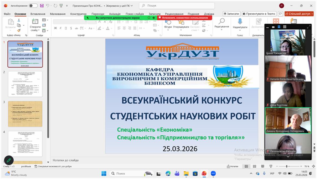The image size is (317, 179).
Task: Toggle the Автозбереження autosave switch
Action: coord(33,6)
